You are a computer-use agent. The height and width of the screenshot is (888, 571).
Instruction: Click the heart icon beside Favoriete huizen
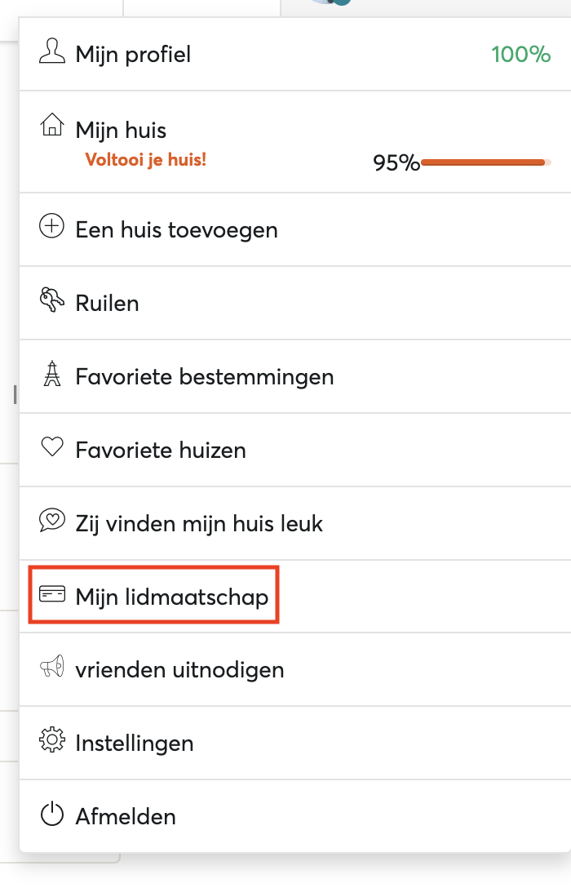point(52,446)
